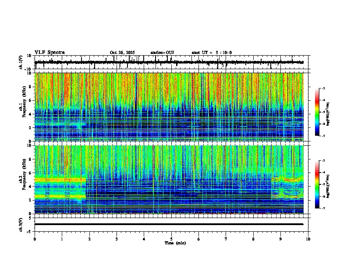Image resolution: width=347 pixels, height=268 pixels.
Task: Click the '-3' tick on ch.1 colorbar
Action: pos(323,88)
